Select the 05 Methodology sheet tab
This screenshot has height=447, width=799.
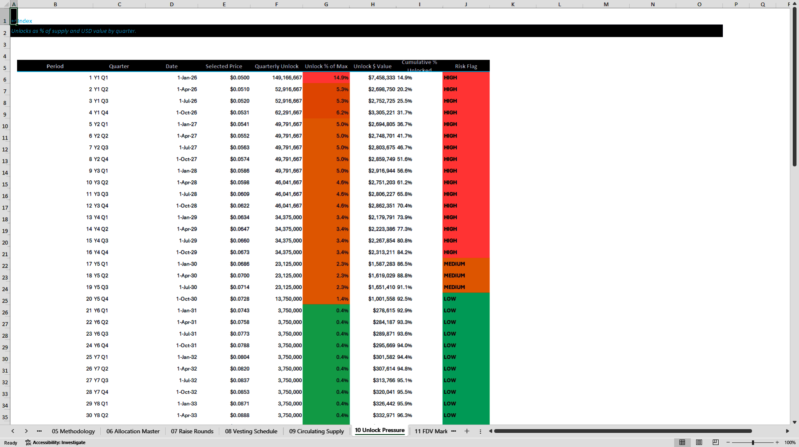click(73, 431)
